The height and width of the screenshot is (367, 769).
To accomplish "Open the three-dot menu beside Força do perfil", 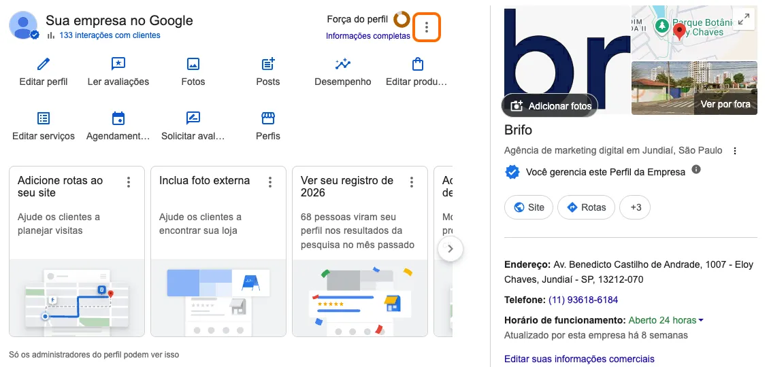I will [427, 27].
